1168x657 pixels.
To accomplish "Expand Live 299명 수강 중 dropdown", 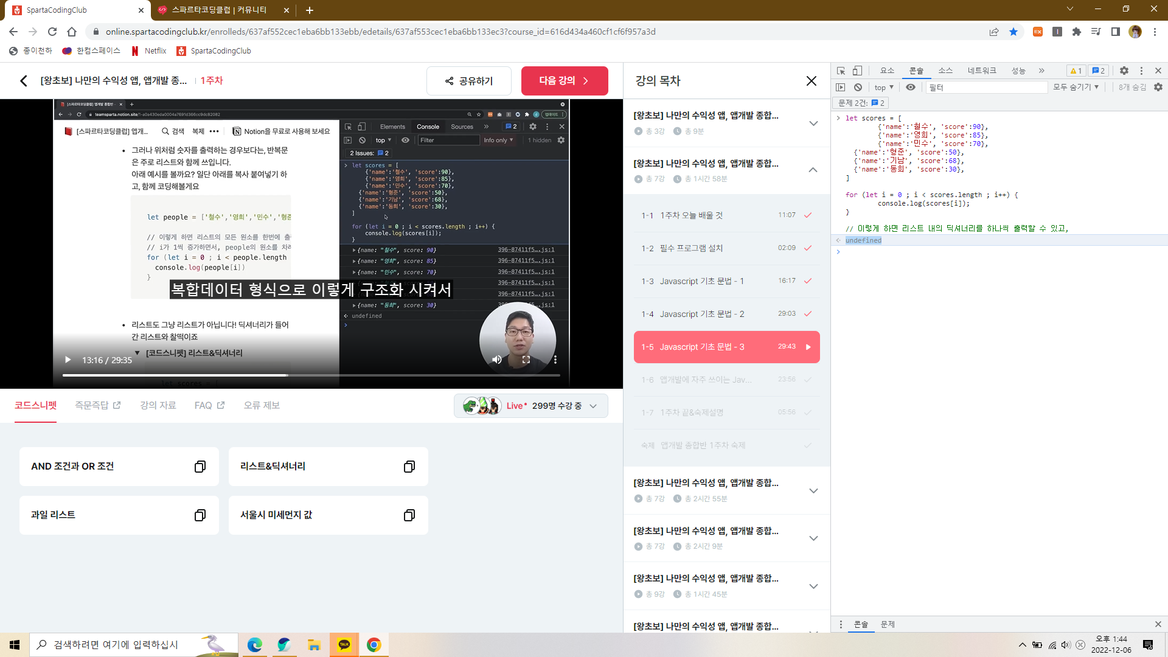I will tap(531, 406).
